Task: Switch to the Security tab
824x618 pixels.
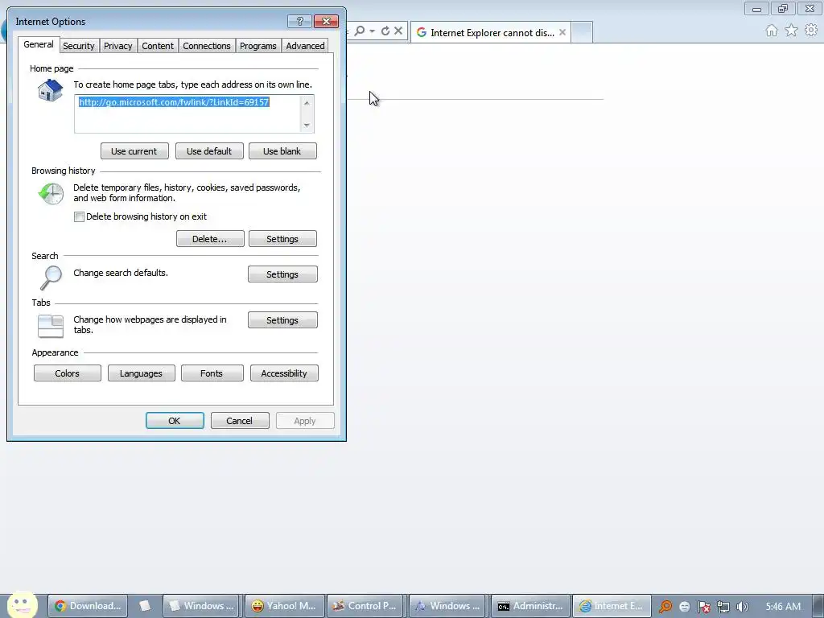Action: pos(78,46)
